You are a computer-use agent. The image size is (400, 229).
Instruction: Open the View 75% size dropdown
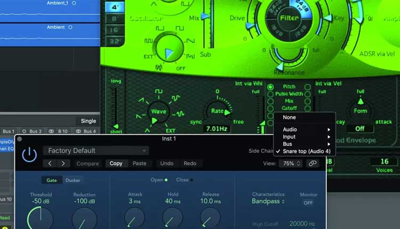(x=291, y=163)
